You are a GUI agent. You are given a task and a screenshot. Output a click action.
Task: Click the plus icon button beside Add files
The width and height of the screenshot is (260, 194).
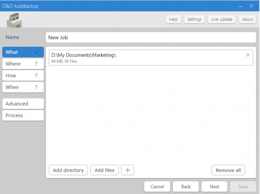tap(128, 170)
